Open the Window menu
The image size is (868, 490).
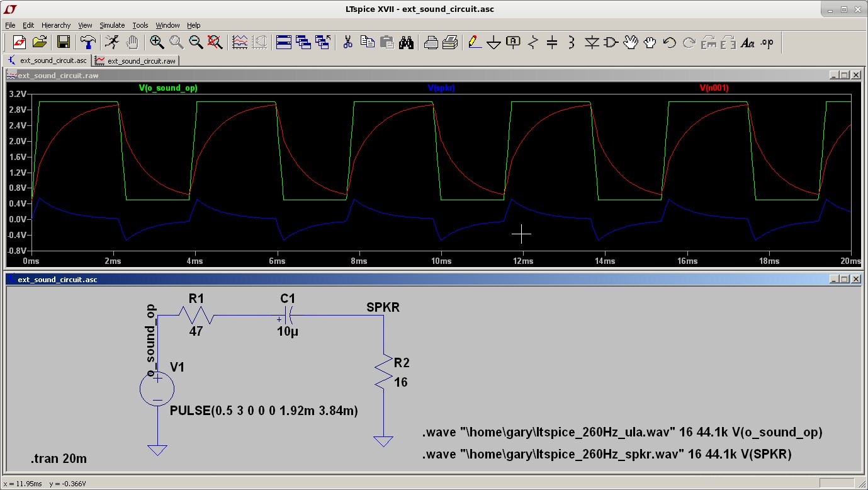(x=167, y=25)
